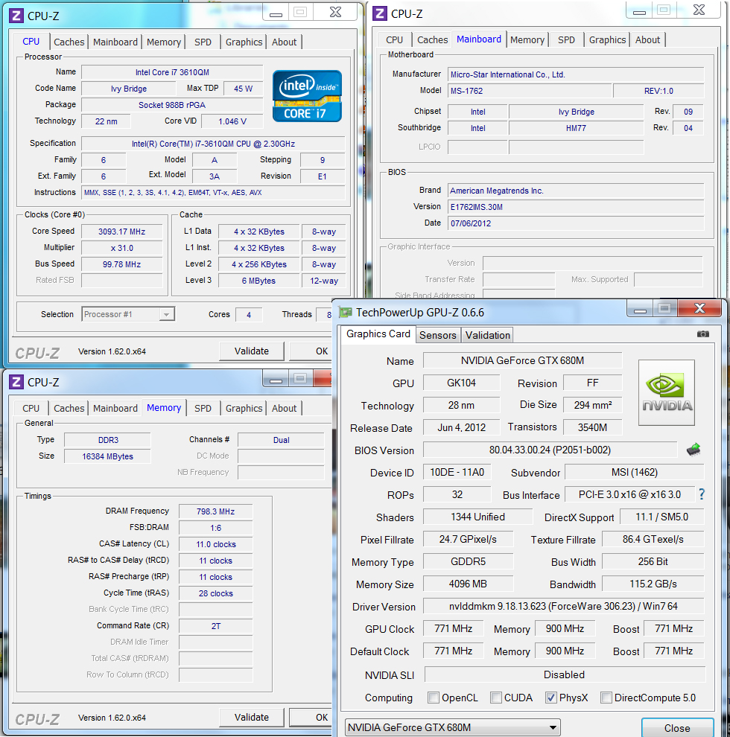Click the Bandwidth 115.2 GB/s value

tap(653, 584)
